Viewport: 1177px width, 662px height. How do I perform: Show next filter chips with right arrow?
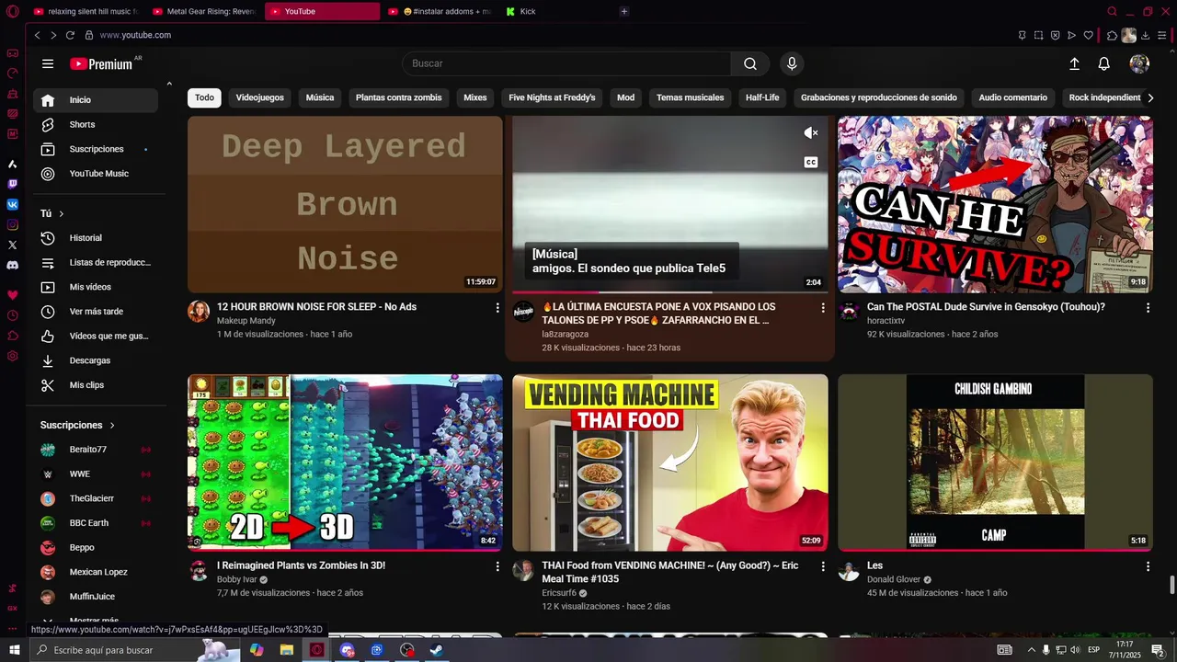[1150, 97]
